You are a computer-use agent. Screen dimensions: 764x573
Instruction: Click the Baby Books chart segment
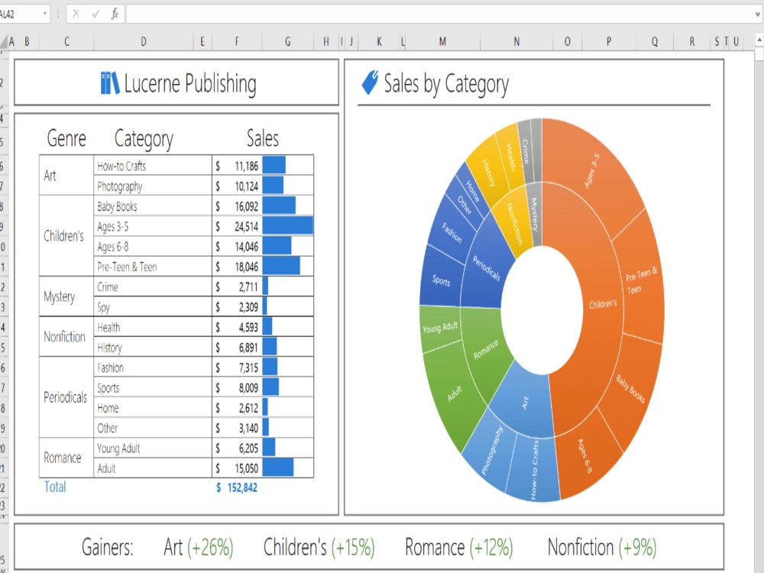(630, 388)
